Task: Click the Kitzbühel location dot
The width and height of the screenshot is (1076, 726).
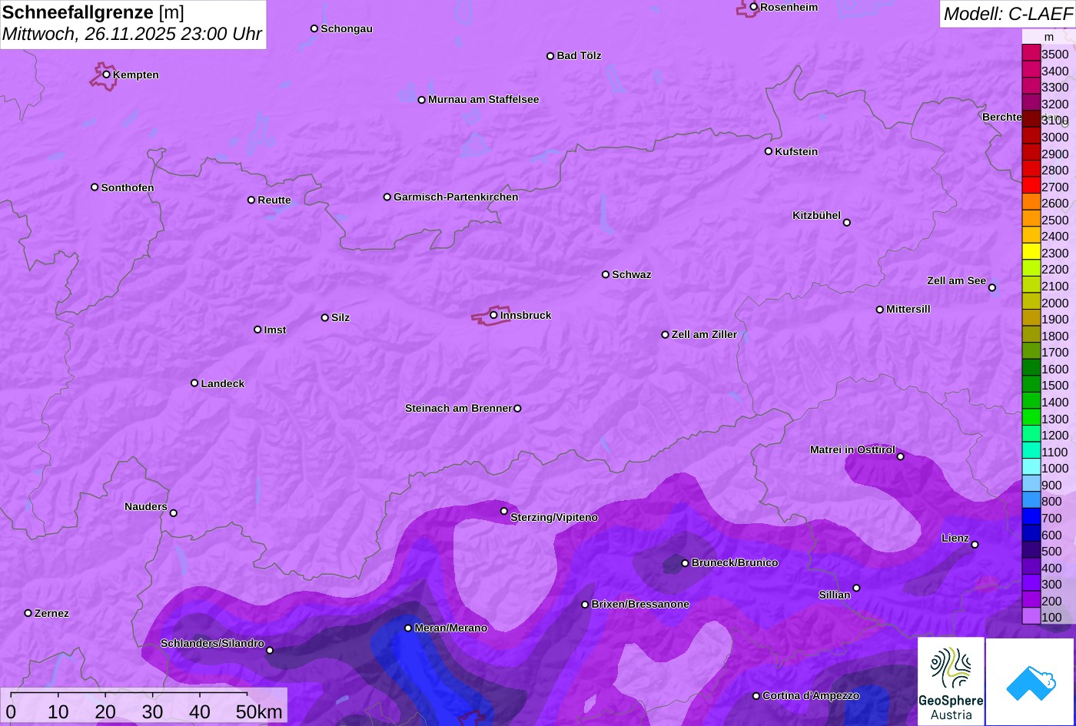Action: [847, 223]
